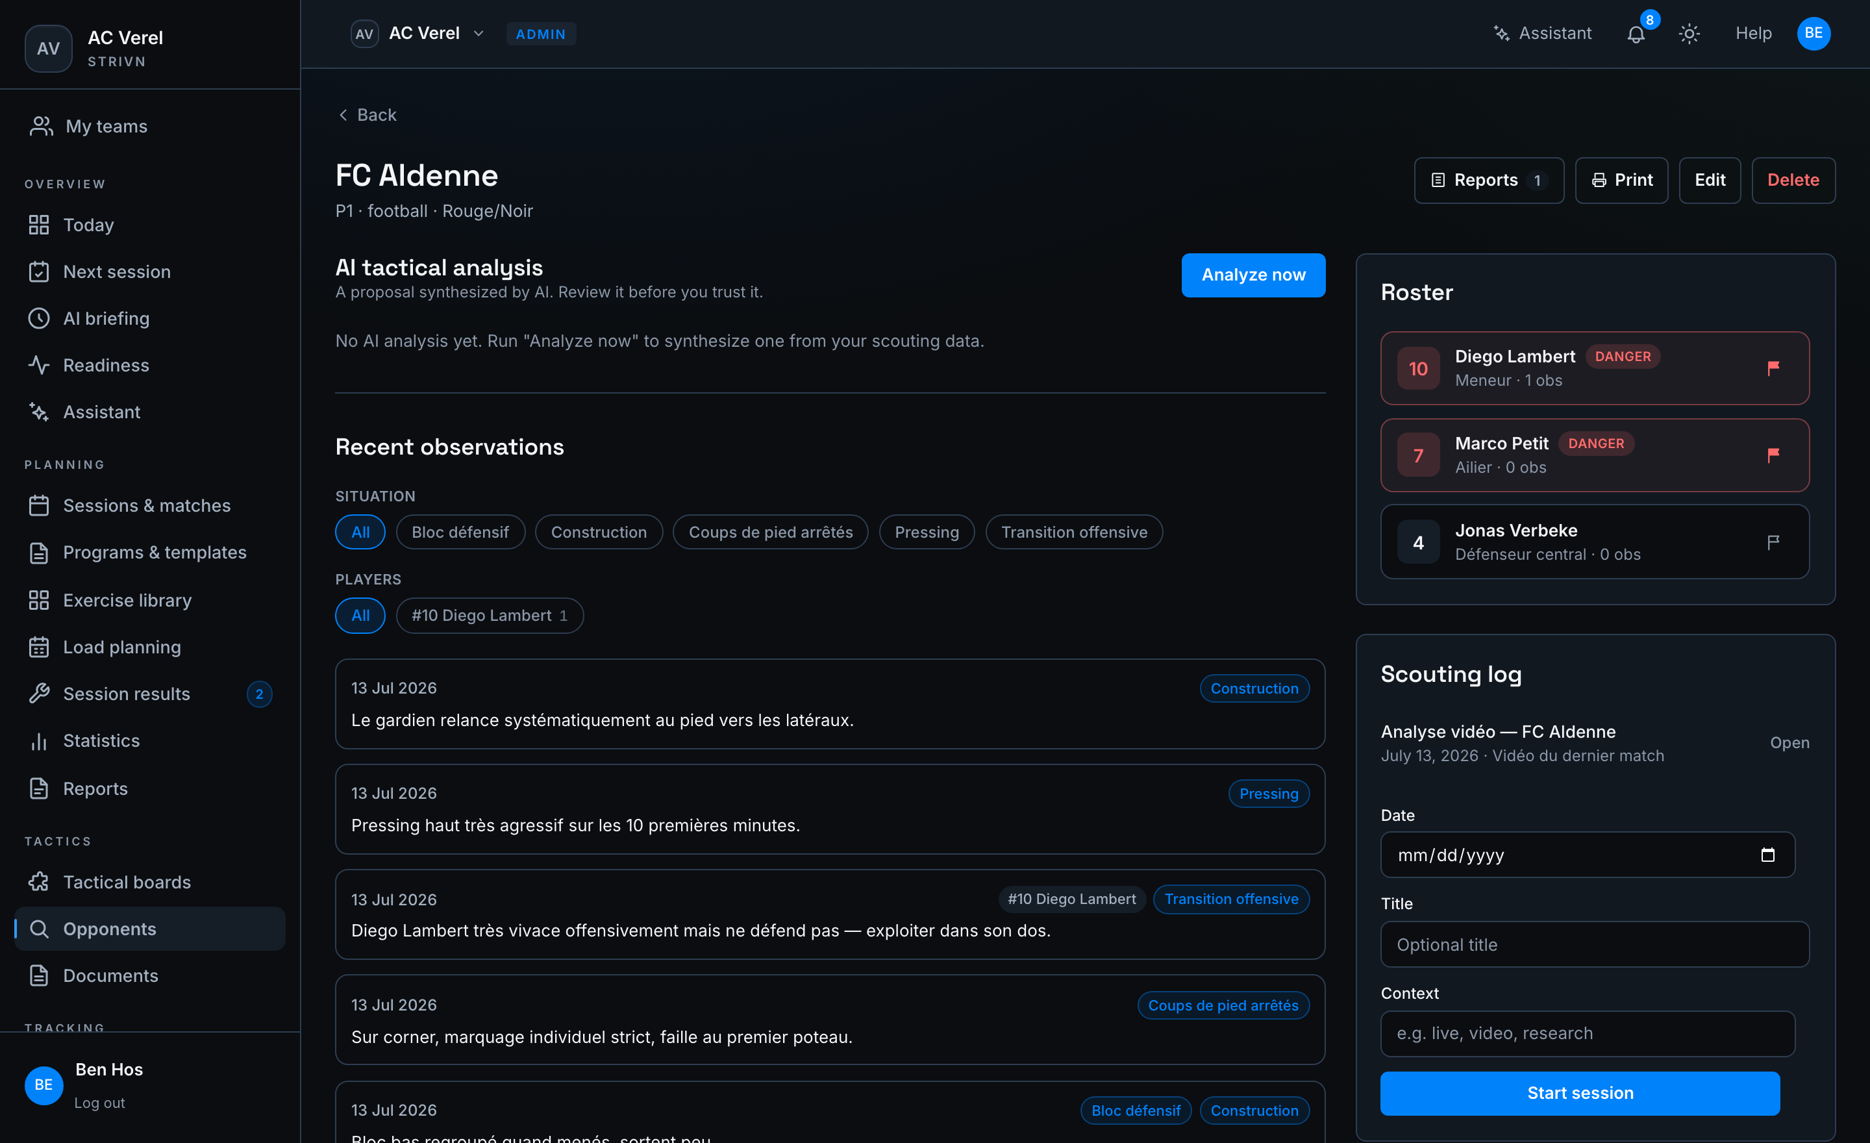Screen dimensions: 1870x1143
Task: Toggle danger flag for Marco Petit
Action: (1773, 455)
